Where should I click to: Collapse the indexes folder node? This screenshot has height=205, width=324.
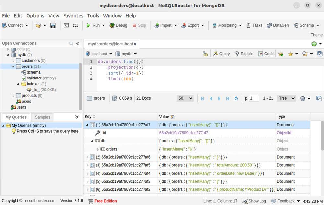click(x=18, y=84)
